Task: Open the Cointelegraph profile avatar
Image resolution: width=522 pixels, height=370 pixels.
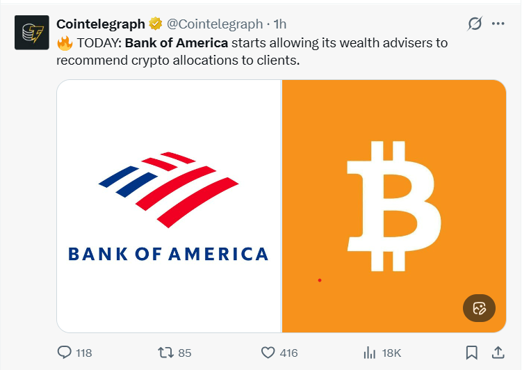Action: [32, 32]
